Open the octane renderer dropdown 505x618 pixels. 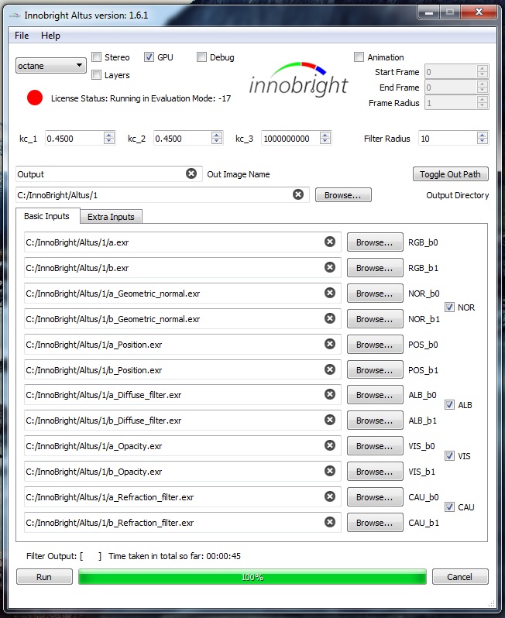(x=51, y=65)
